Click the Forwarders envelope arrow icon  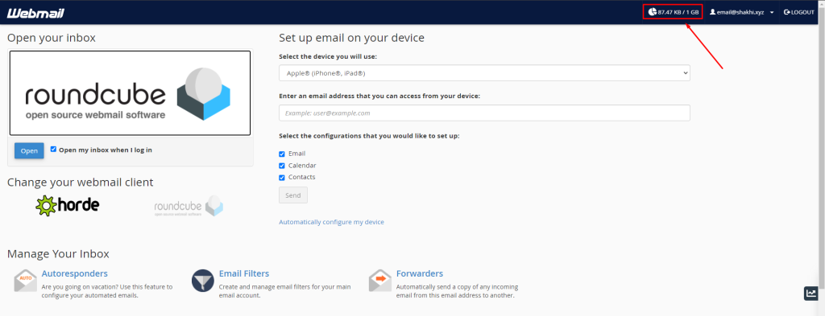point(380,281)
